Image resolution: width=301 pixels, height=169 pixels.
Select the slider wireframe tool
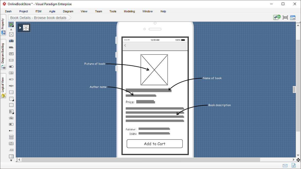pos(11,86)
